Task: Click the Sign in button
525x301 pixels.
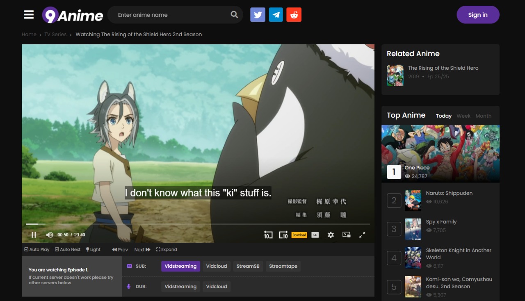Action: click(478, 15)
